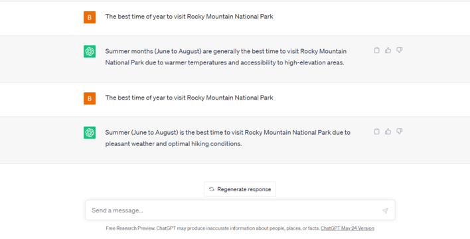Open the ChatGPT May 24 Version link
Screen dimensions: 470x239
[x=347, y=228]
